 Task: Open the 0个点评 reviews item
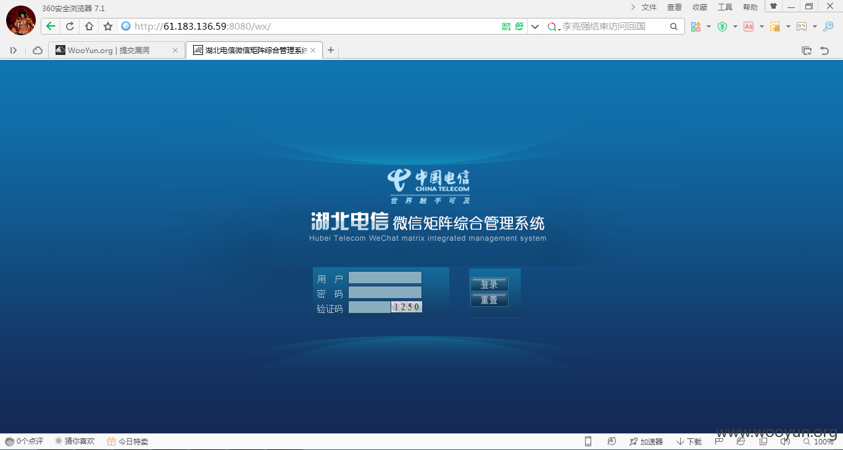pos(24,441)
